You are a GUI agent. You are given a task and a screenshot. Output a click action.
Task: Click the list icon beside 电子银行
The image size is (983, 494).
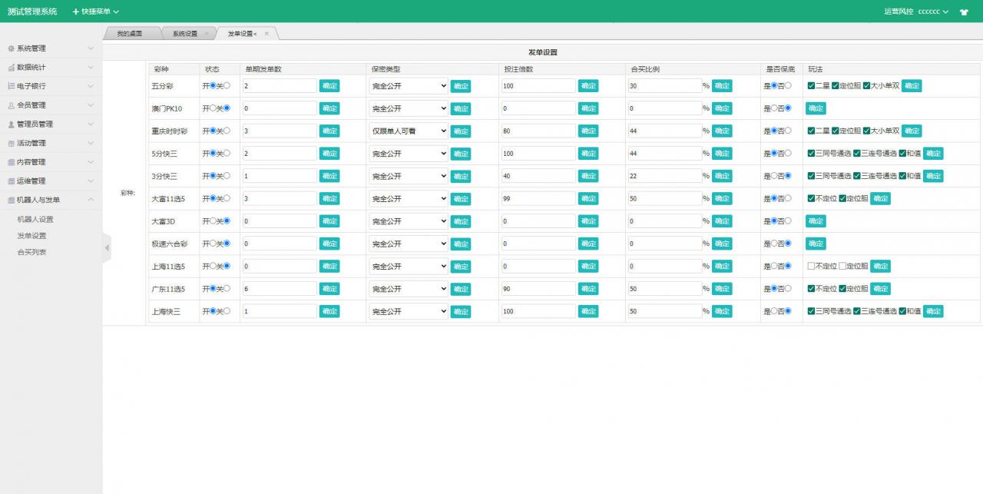click(x=11, y=86)
